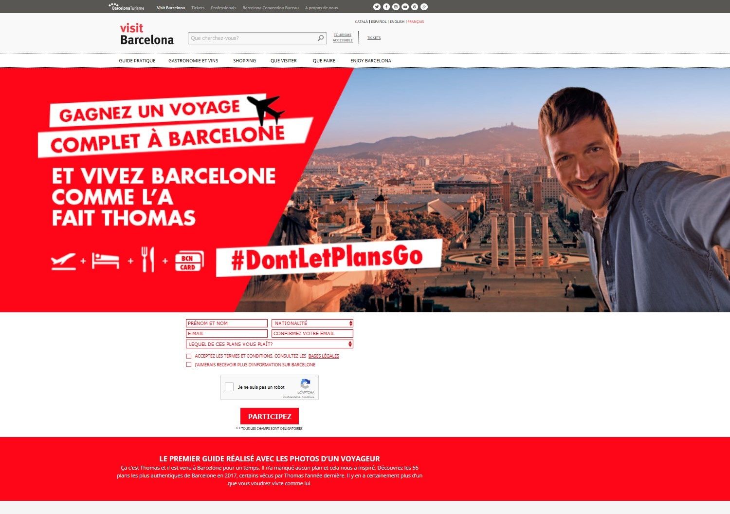This screenshot has width=730, height=514.
Task: Switch language to English
Action: point(397,22)
